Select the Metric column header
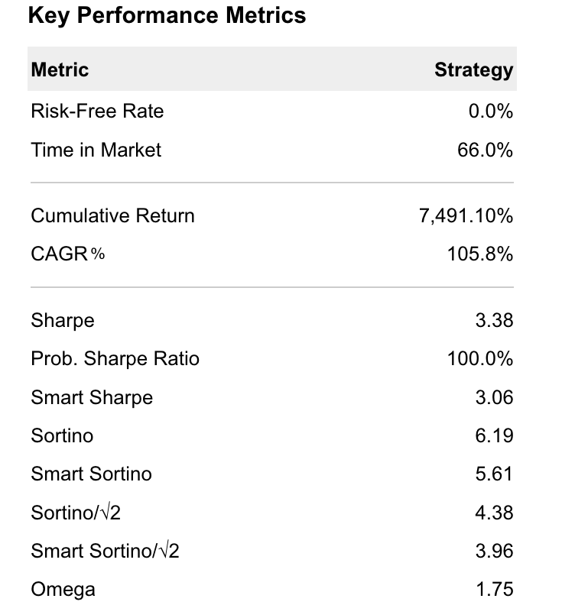Screen dimensions: 575x605 coord(60,70)
